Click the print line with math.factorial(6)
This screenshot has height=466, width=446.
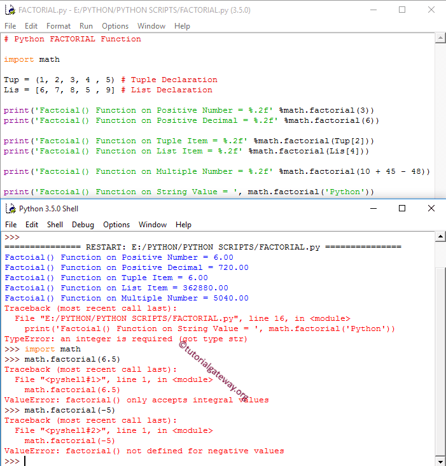(x=192, y=120)
